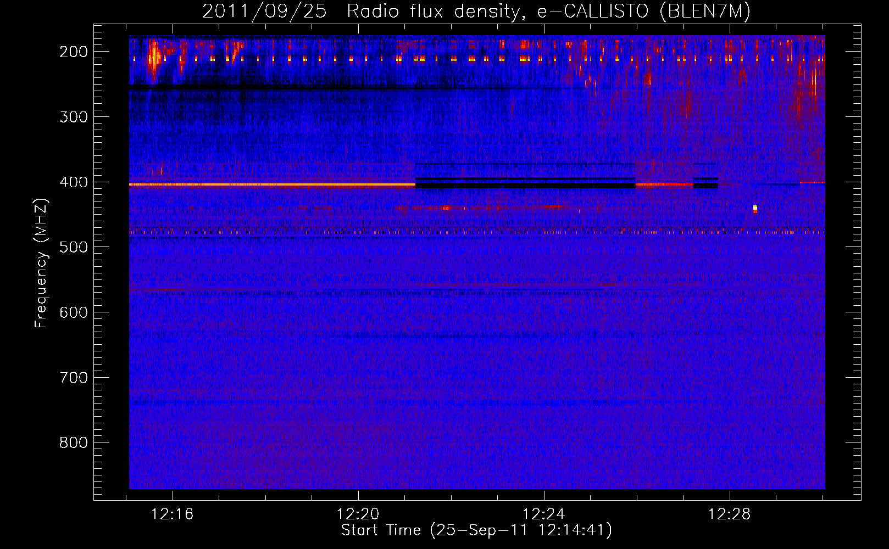
Task: Click the 500 frequency tick label
Action: click(74, 247)
